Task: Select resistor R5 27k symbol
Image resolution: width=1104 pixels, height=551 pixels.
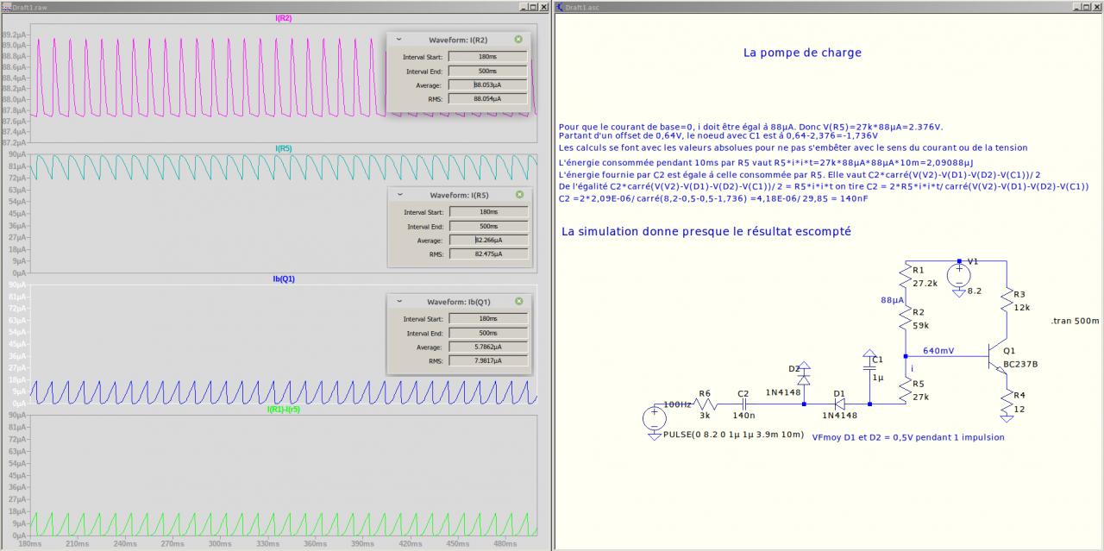Action: pyautogui.click(x=905, y=389)
